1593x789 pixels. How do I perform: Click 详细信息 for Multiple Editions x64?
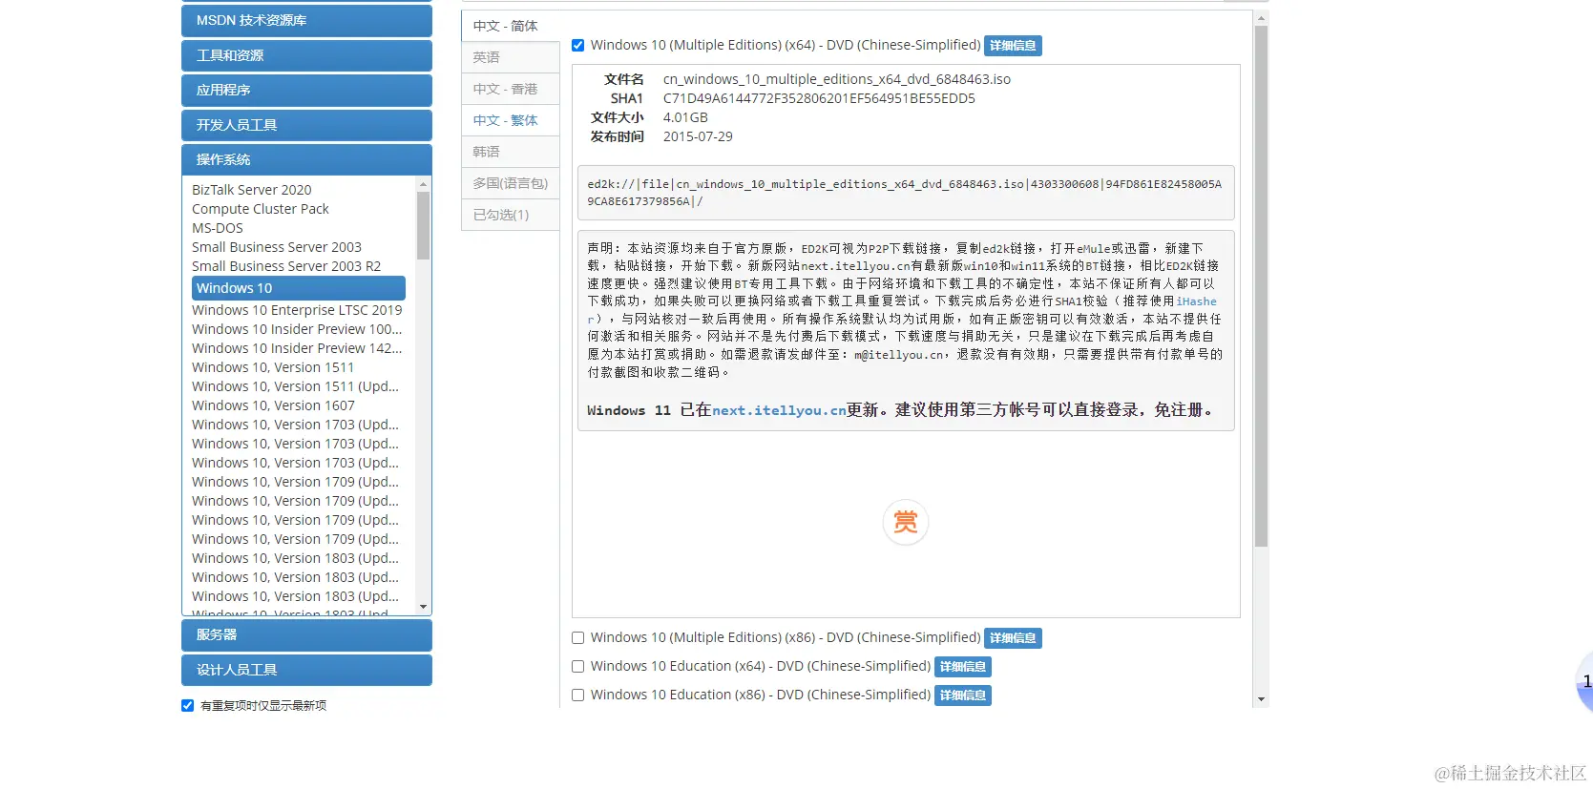pyautogui.click(x=1013, y=46)
